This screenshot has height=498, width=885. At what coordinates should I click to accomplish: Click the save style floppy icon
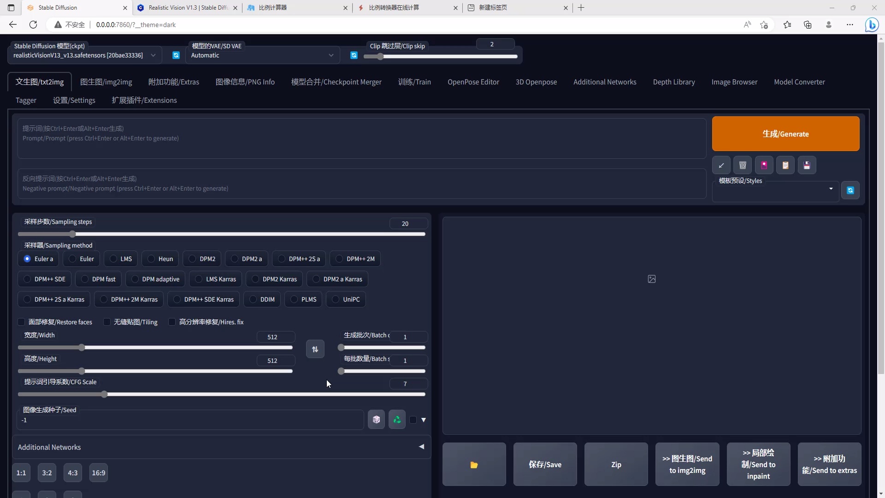click(x=807, y=165)
